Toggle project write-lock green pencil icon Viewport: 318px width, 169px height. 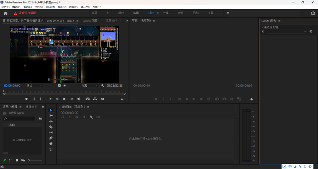[4, 160]
